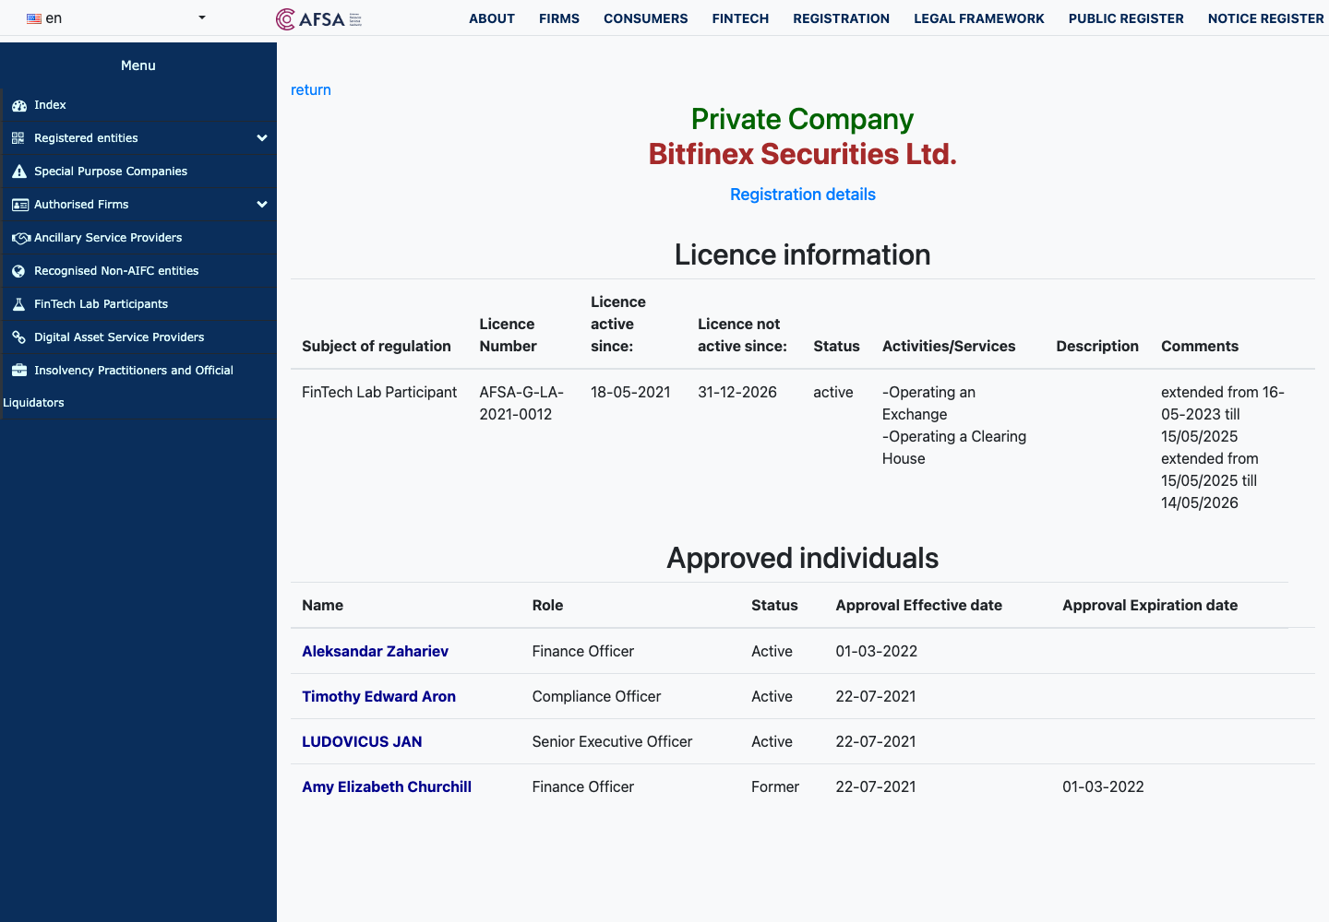The height and width of the screenshot is (922, 1329).
Task: Select Index in the sidebar menu
Action: tap(138, 105)
